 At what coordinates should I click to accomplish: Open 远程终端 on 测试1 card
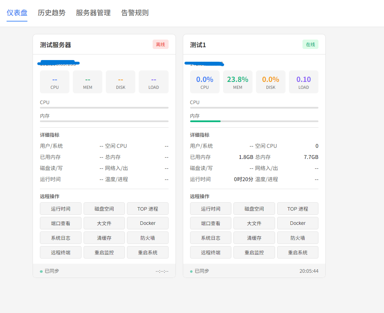pyautogui.click(x=211, y=253)
